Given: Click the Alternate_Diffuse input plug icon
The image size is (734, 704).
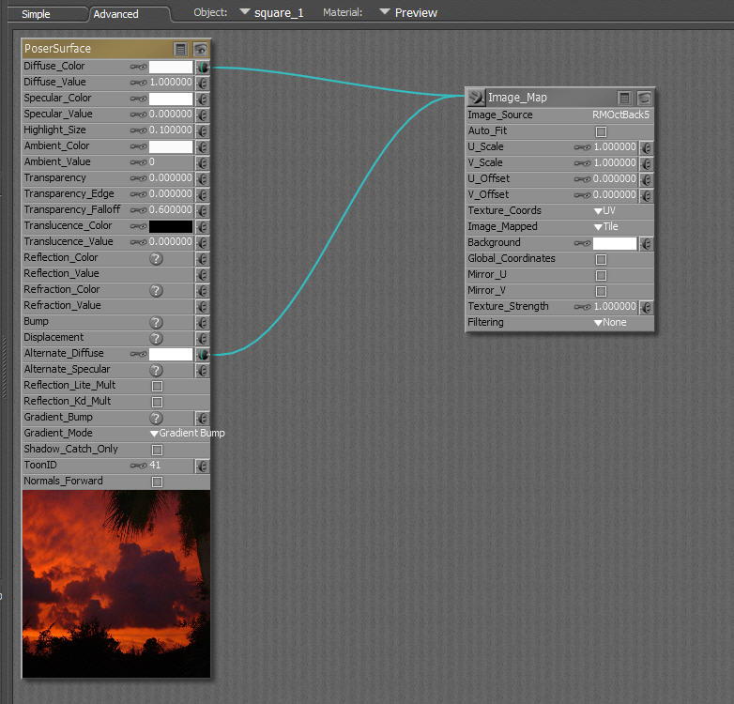Looking at the screenshot, I should click(202, 354).
